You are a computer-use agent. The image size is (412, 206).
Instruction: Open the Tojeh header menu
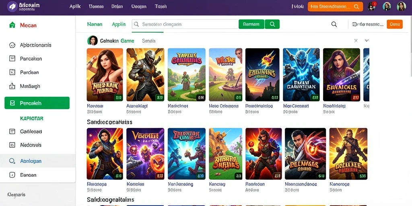pyautogui.click(x=161, y=6)
